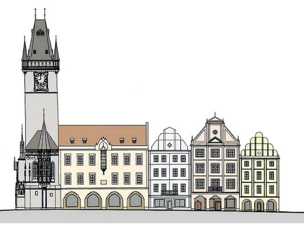Click the balcony on the pink building

pos(215,189)
